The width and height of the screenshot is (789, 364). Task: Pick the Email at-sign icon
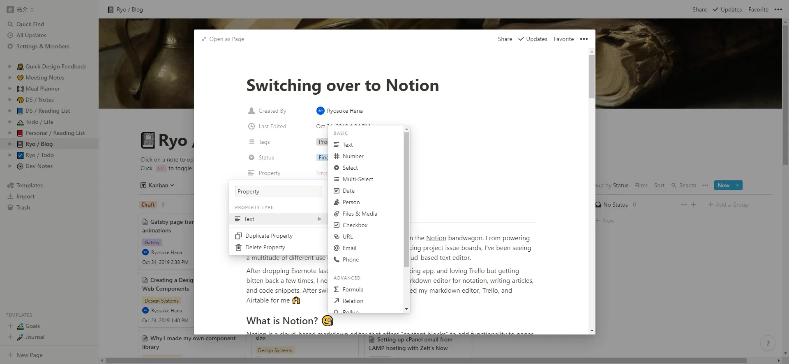[337, 248]
